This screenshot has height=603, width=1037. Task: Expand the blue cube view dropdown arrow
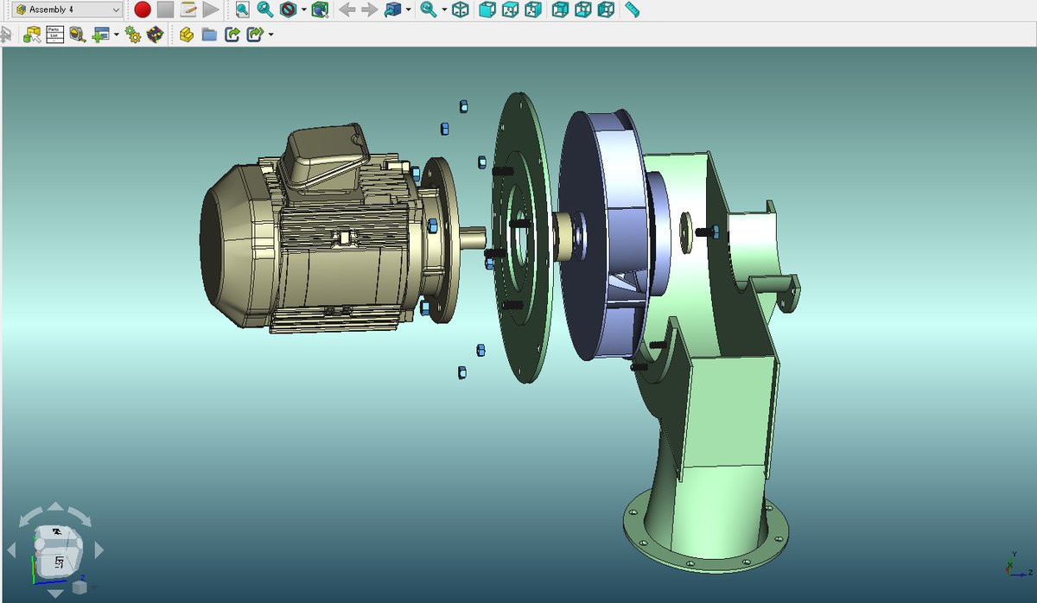click(x=408, y=10)
